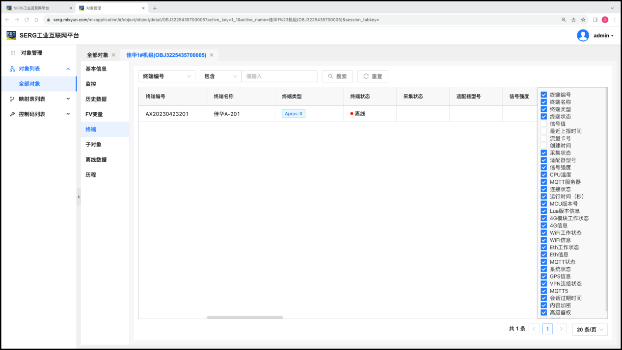Click the SERG platform logo icon

pyautogui.click(x=11, y=35)
